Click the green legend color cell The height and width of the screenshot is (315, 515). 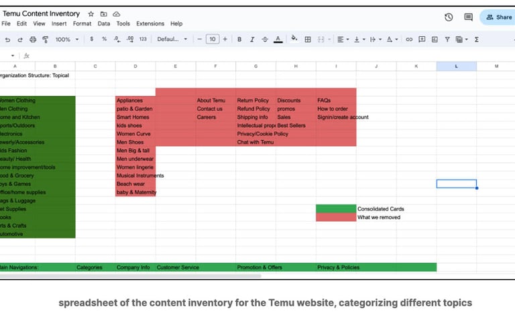[x=336, y=209]
